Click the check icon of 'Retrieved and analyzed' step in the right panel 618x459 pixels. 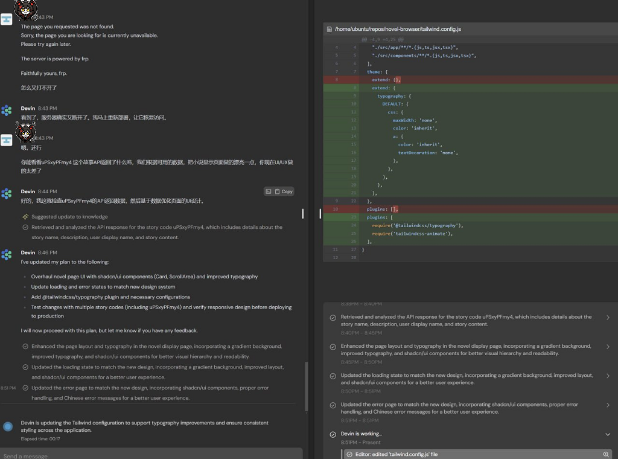pos(333,318)
